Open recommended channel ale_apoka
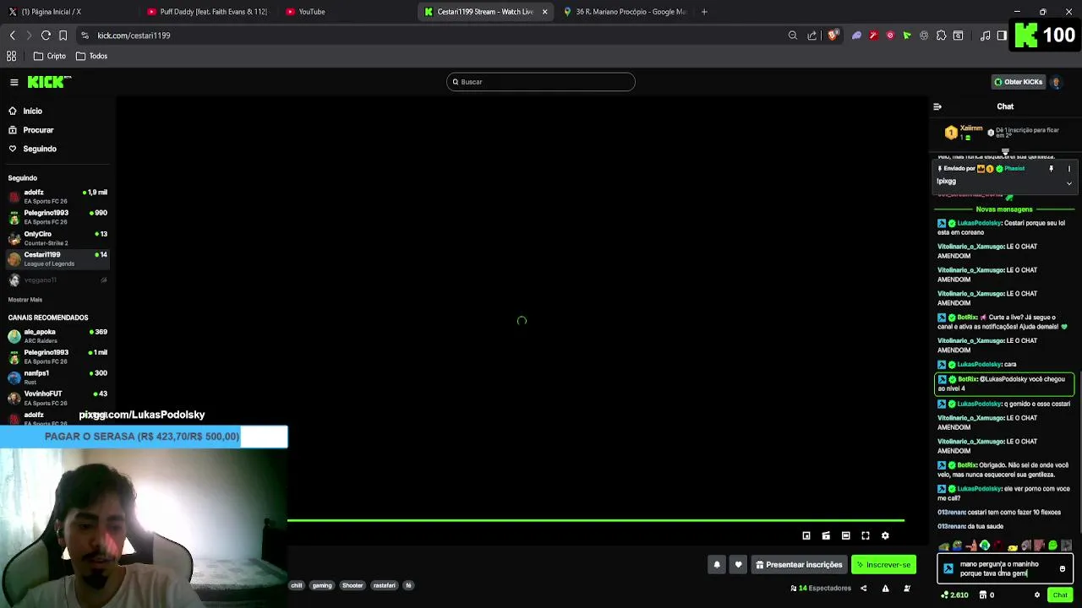The width and height of the screenshot is (1082, 608). click(x=57, y=336)
